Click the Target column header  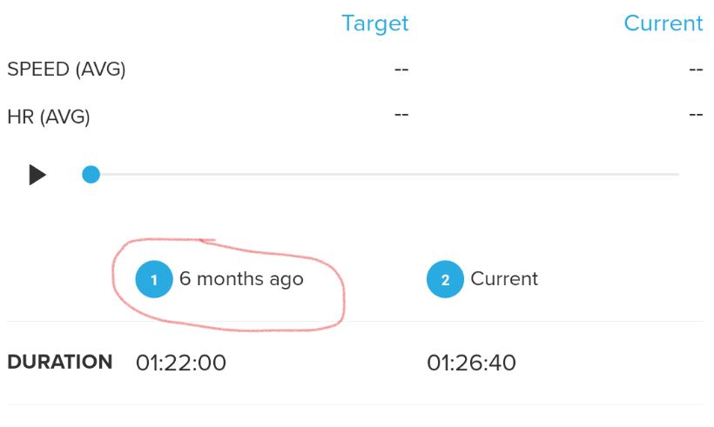pyautogui.click(x=374, y=23)
